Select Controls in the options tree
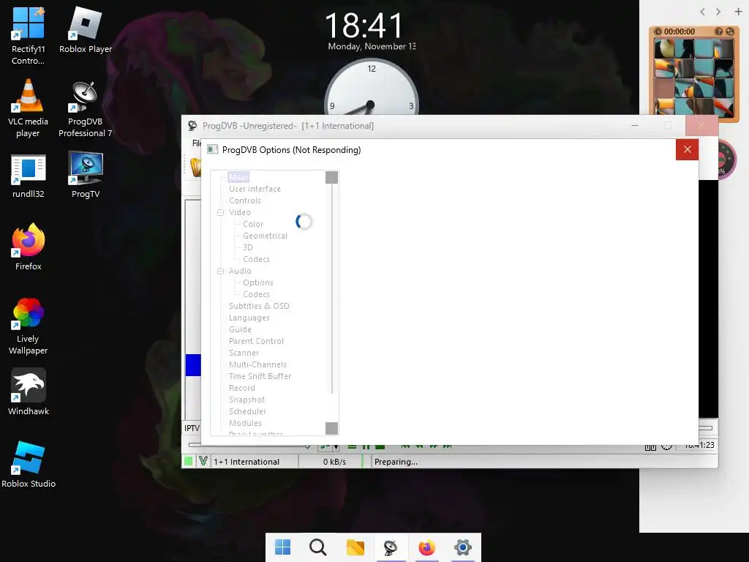The width and height of the screenshot is (749, 562). (244, 201)
